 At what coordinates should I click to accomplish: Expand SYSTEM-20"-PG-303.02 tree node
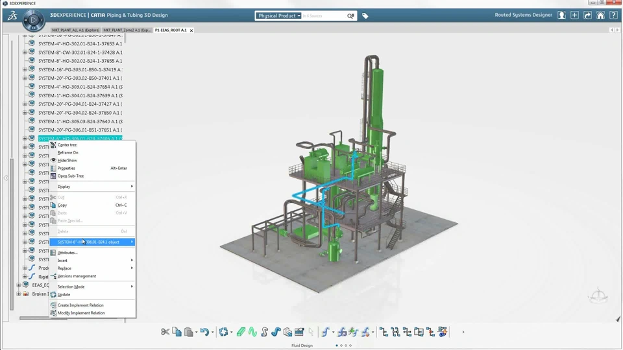point(25,78)
